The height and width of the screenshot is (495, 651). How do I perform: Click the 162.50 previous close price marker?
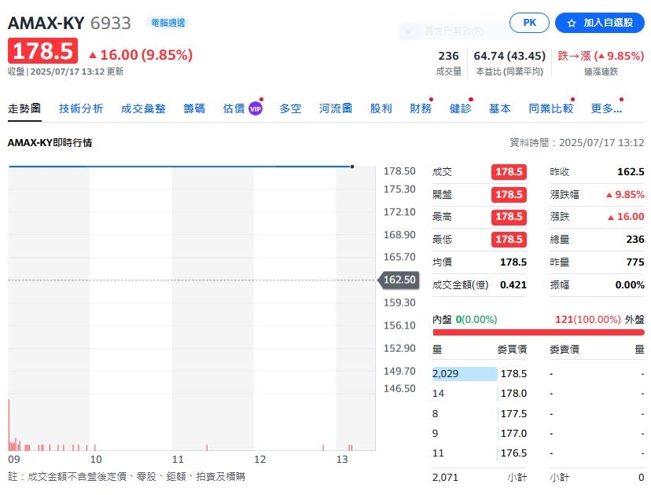click(x=399, y=280)
